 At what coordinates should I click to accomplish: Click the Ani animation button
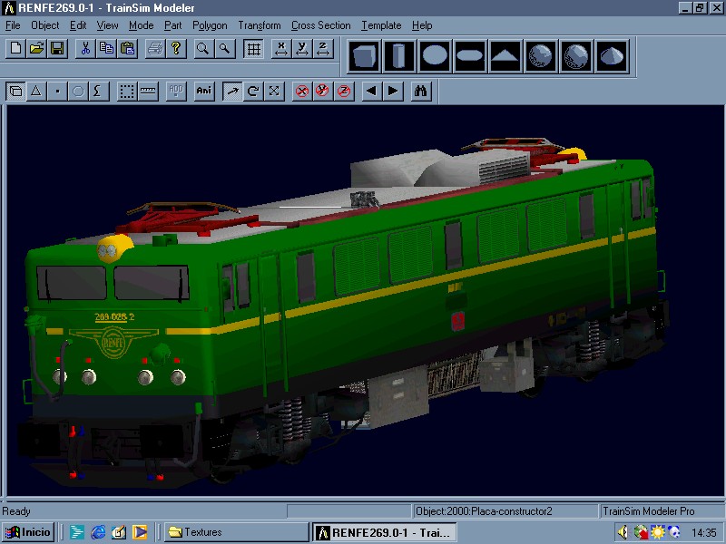click(x=203, y=91)
